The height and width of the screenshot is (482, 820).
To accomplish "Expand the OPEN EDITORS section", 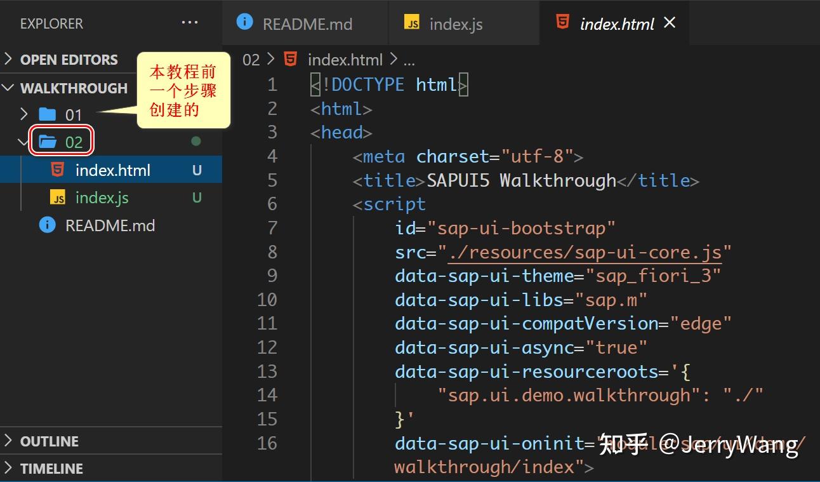I will tap(8, 59).
